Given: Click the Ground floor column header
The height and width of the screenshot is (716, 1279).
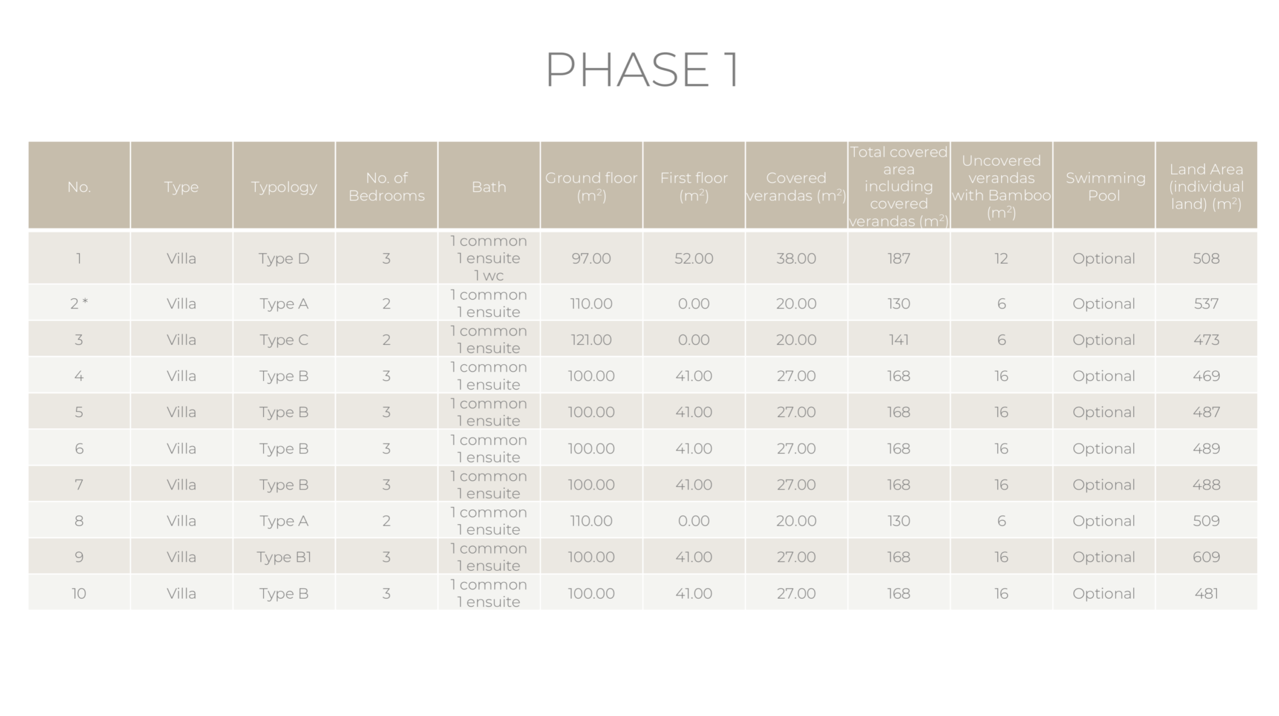Looking at the screenshot, I should 591,187.
